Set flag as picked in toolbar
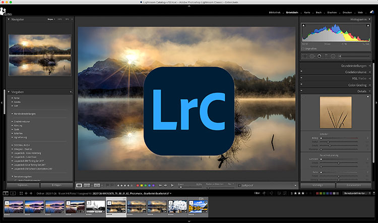The width and height of the screenshot is (378, 223). click(x=107, y=185)
